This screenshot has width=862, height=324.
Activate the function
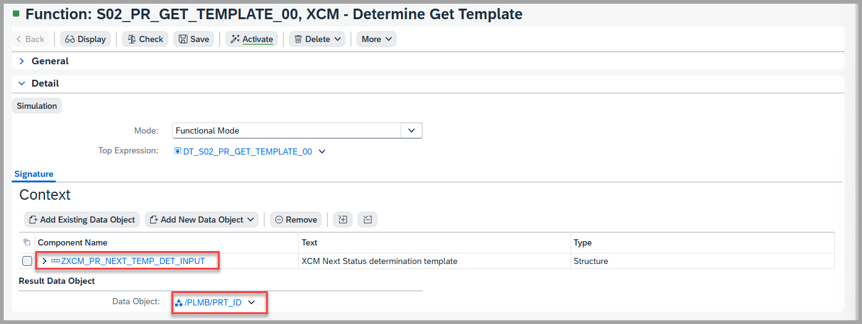point(251,39)
